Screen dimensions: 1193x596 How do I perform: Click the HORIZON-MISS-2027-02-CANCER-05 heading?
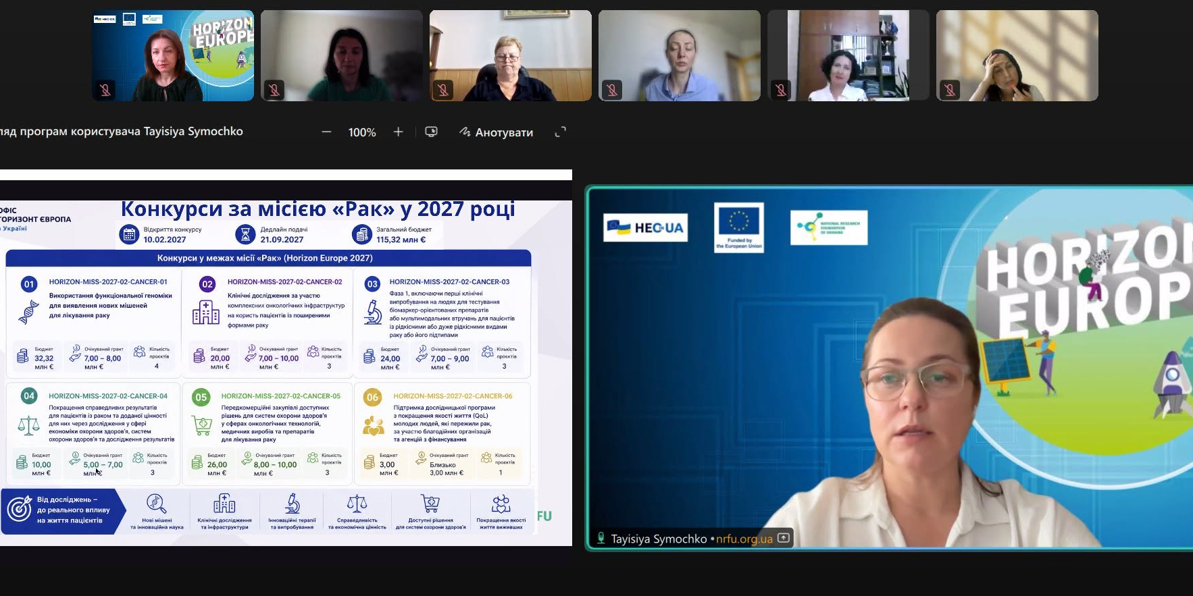(x=281, y=396)
